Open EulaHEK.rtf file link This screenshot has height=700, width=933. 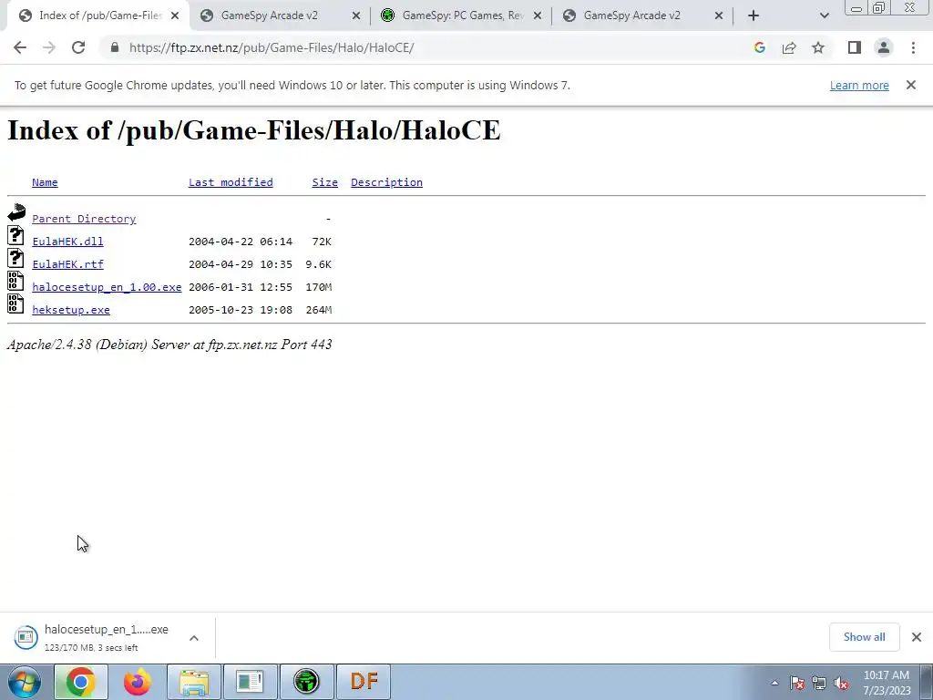[67, 263]
